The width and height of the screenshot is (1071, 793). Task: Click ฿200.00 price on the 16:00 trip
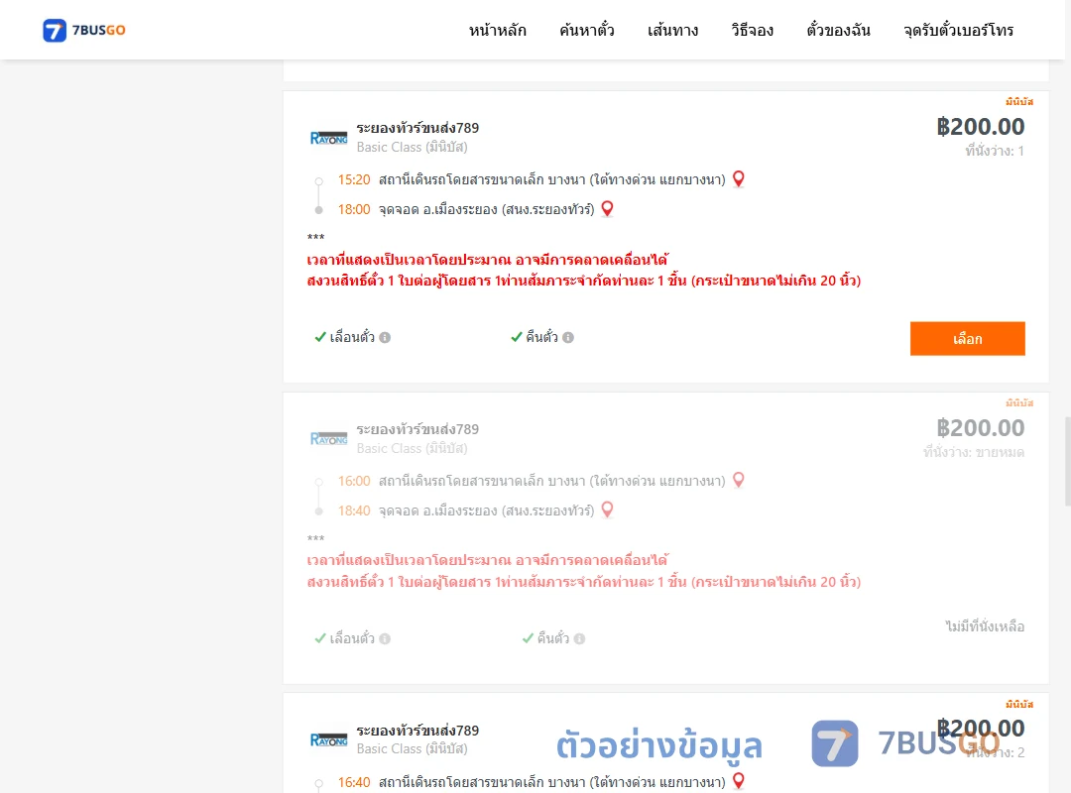(x=980, y=427)
